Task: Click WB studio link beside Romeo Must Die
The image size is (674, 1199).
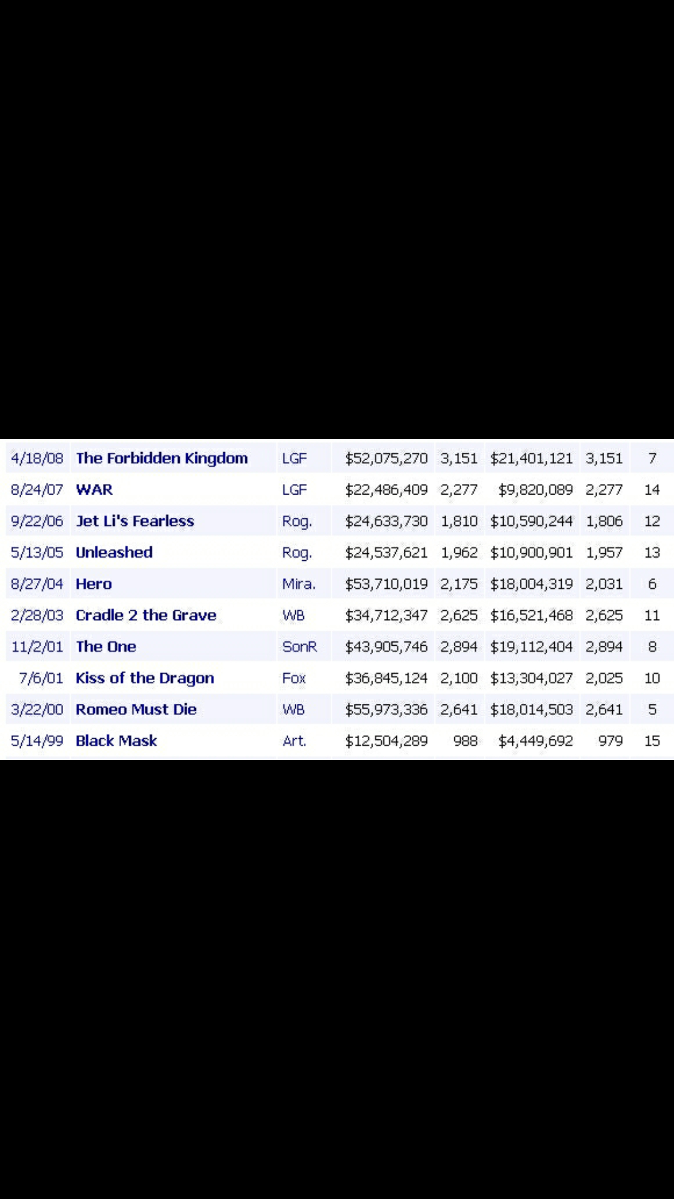Action: [x=293, y=709]
